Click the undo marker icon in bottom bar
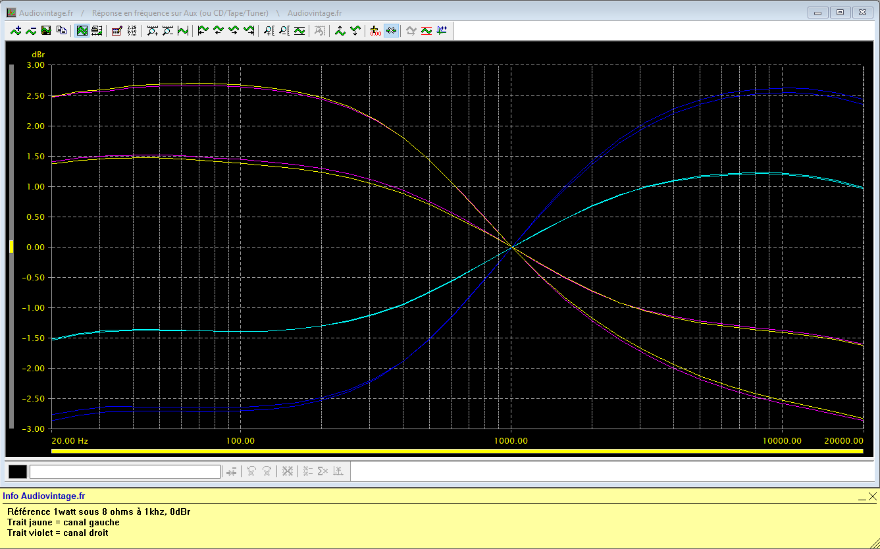This screenshot has width=880, height=549. (x=251, y=471)
